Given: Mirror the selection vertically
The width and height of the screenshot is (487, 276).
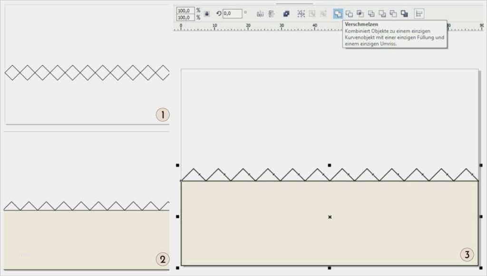Looking at the screenshot, I should point(272,14).
